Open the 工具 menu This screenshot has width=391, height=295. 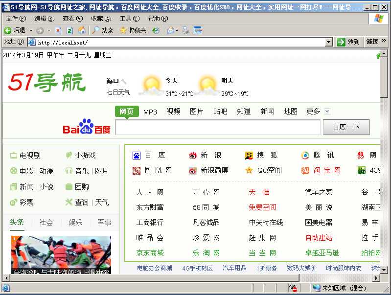click(x=130, y=19)
